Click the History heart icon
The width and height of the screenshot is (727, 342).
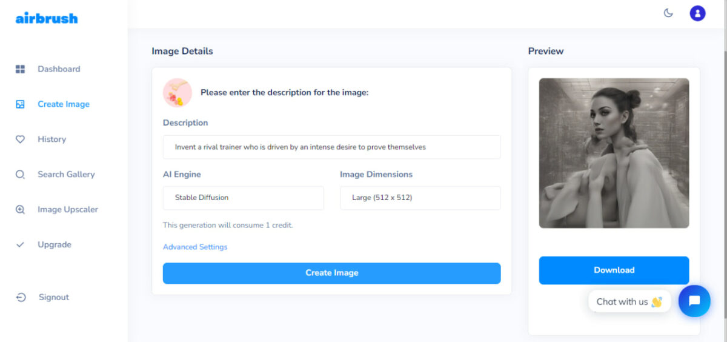click(x=20, y=139)
